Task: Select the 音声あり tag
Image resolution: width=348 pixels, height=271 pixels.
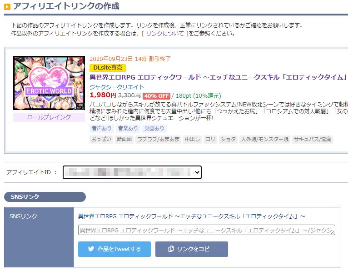Action: [102, 128]
